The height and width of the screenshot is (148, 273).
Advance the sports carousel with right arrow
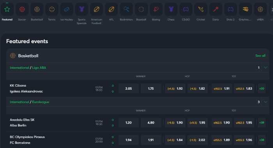[x=272, y=10]
